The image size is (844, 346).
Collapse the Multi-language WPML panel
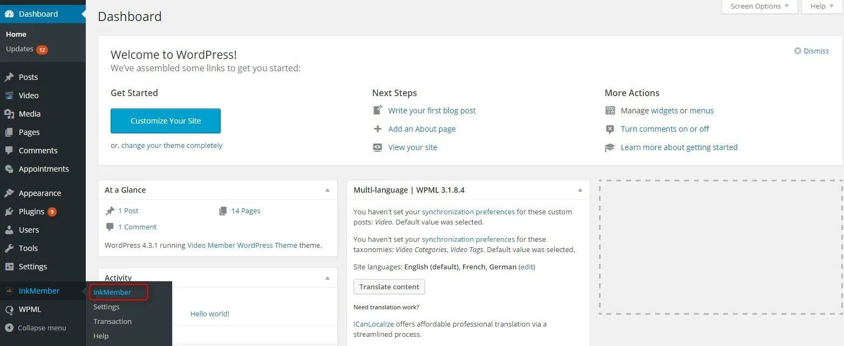click(x=580, y=190)
